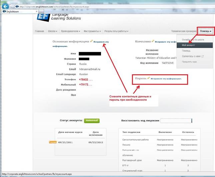
Task: Select the Englishtown tab
Action: 20,12
